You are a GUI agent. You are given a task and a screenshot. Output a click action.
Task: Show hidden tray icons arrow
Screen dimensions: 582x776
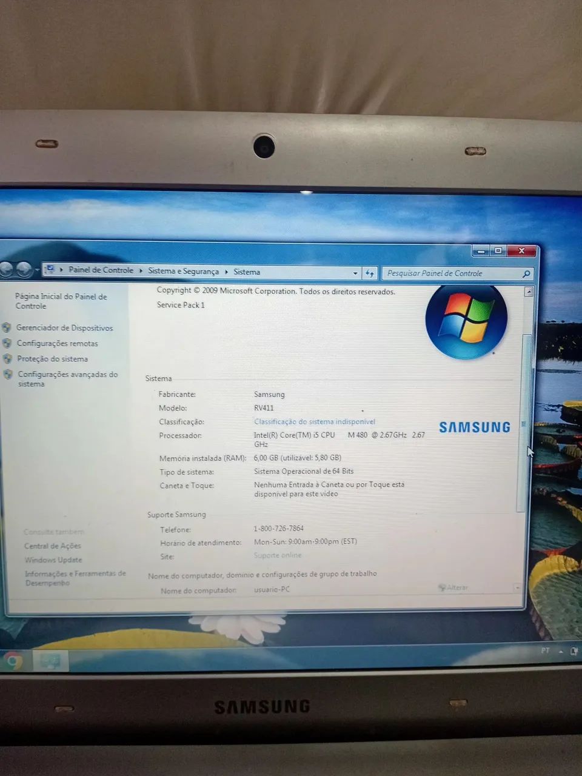(561, 652)
